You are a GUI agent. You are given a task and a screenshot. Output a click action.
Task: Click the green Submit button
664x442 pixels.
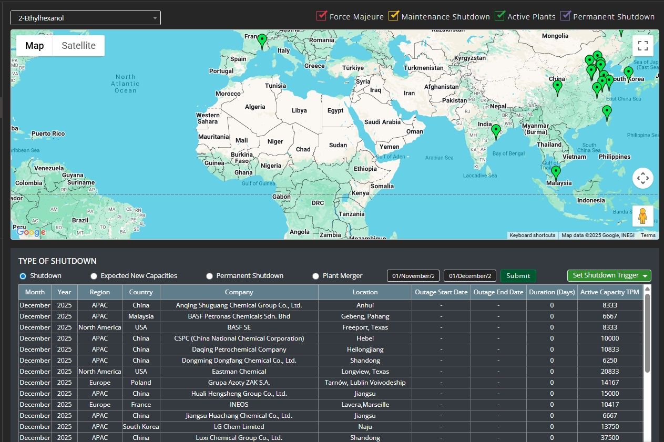point(518,276)
